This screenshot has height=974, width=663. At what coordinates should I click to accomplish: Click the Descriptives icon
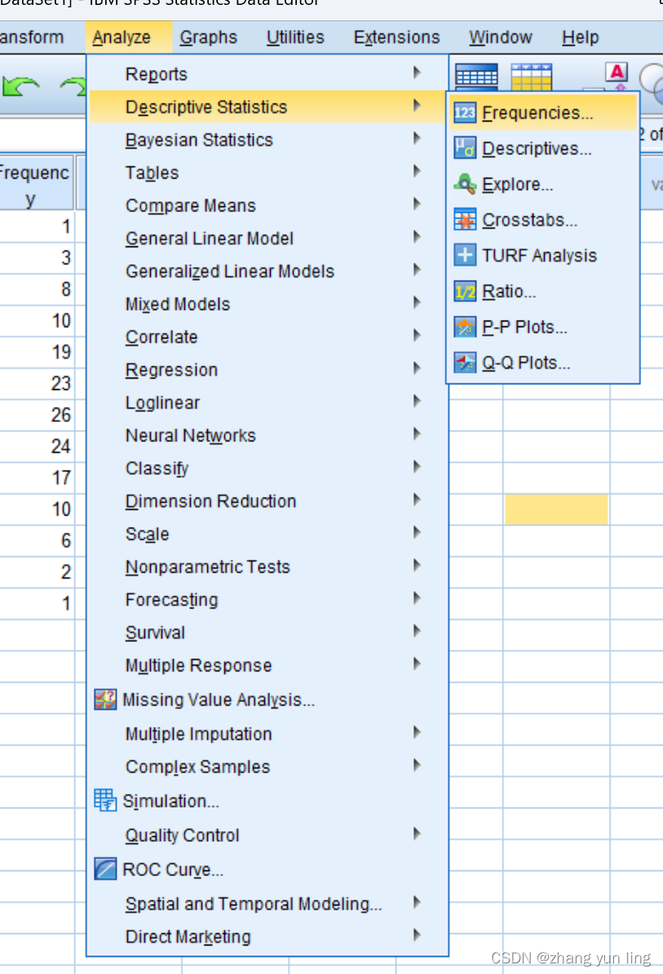(465, 148)
